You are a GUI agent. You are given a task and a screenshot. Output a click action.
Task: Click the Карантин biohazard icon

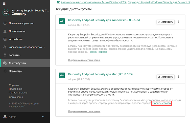[x=5, y=55]
